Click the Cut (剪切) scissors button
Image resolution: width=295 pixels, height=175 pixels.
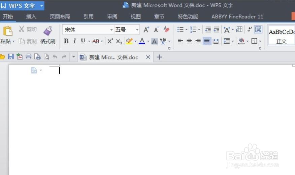tap(28, 29)
